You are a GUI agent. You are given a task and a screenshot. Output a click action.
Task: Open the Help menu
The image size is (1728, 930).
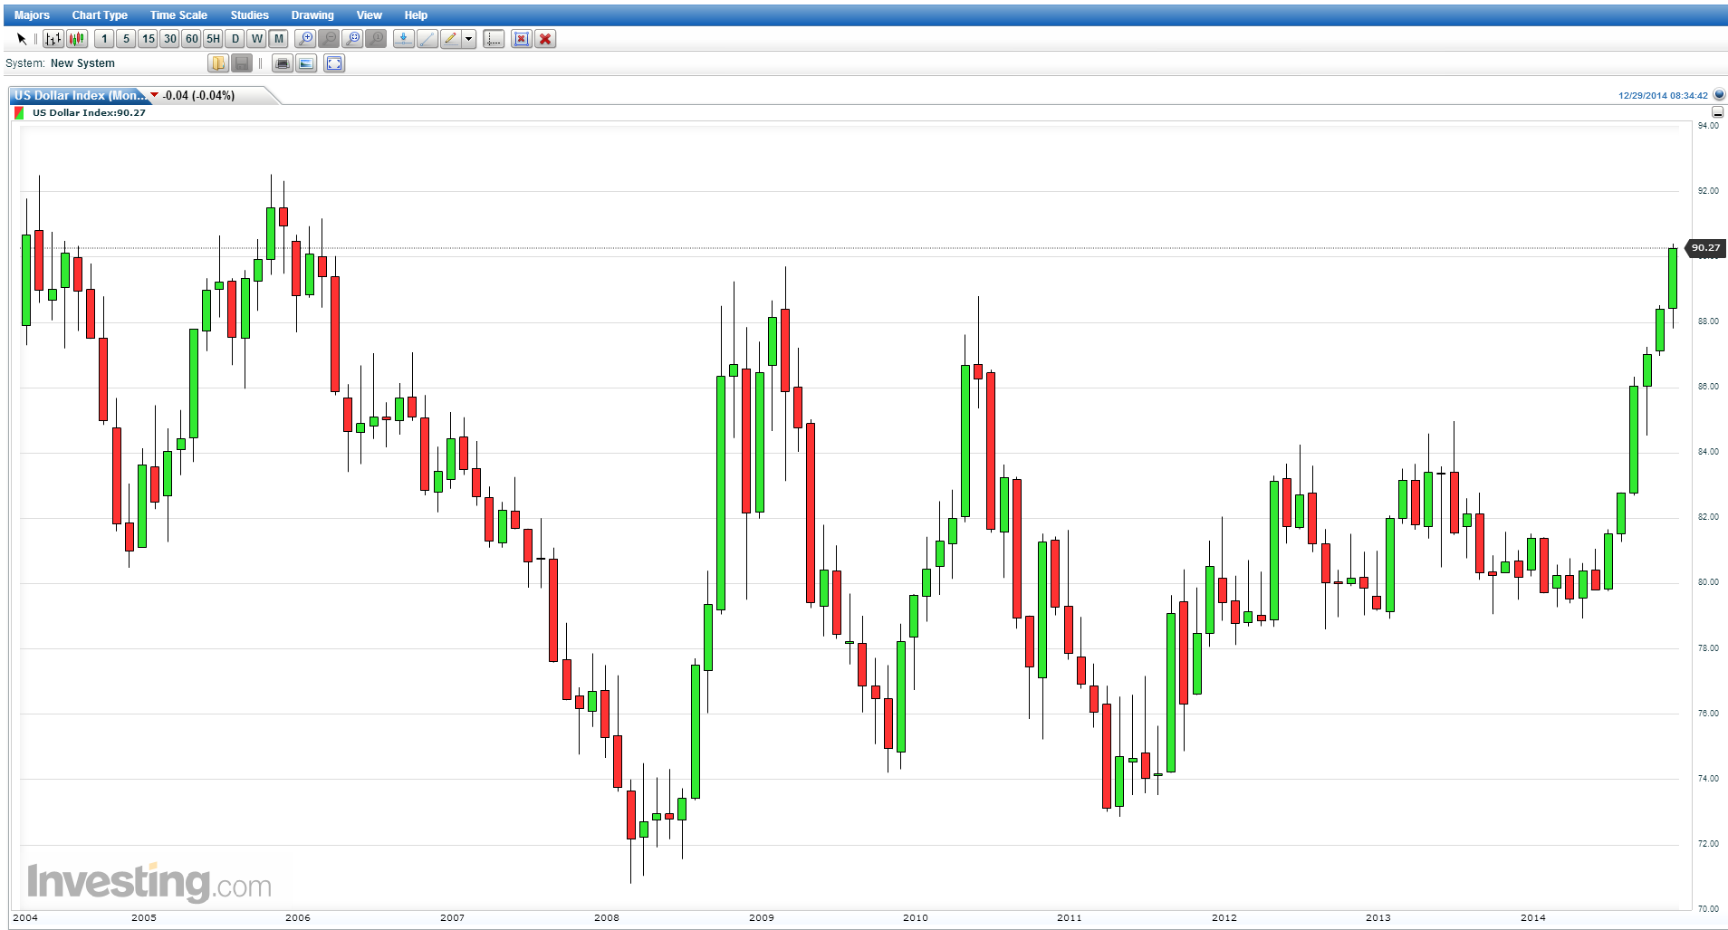416,15
